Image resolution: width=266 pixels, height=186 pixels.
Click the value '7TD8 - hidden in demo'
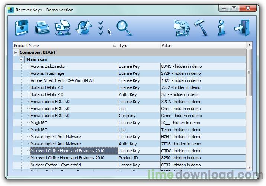click(181, 144)
